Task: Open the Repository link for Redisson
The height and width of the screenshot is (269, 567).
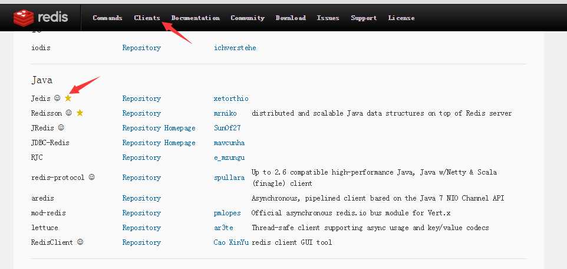Action: (141, 113)
